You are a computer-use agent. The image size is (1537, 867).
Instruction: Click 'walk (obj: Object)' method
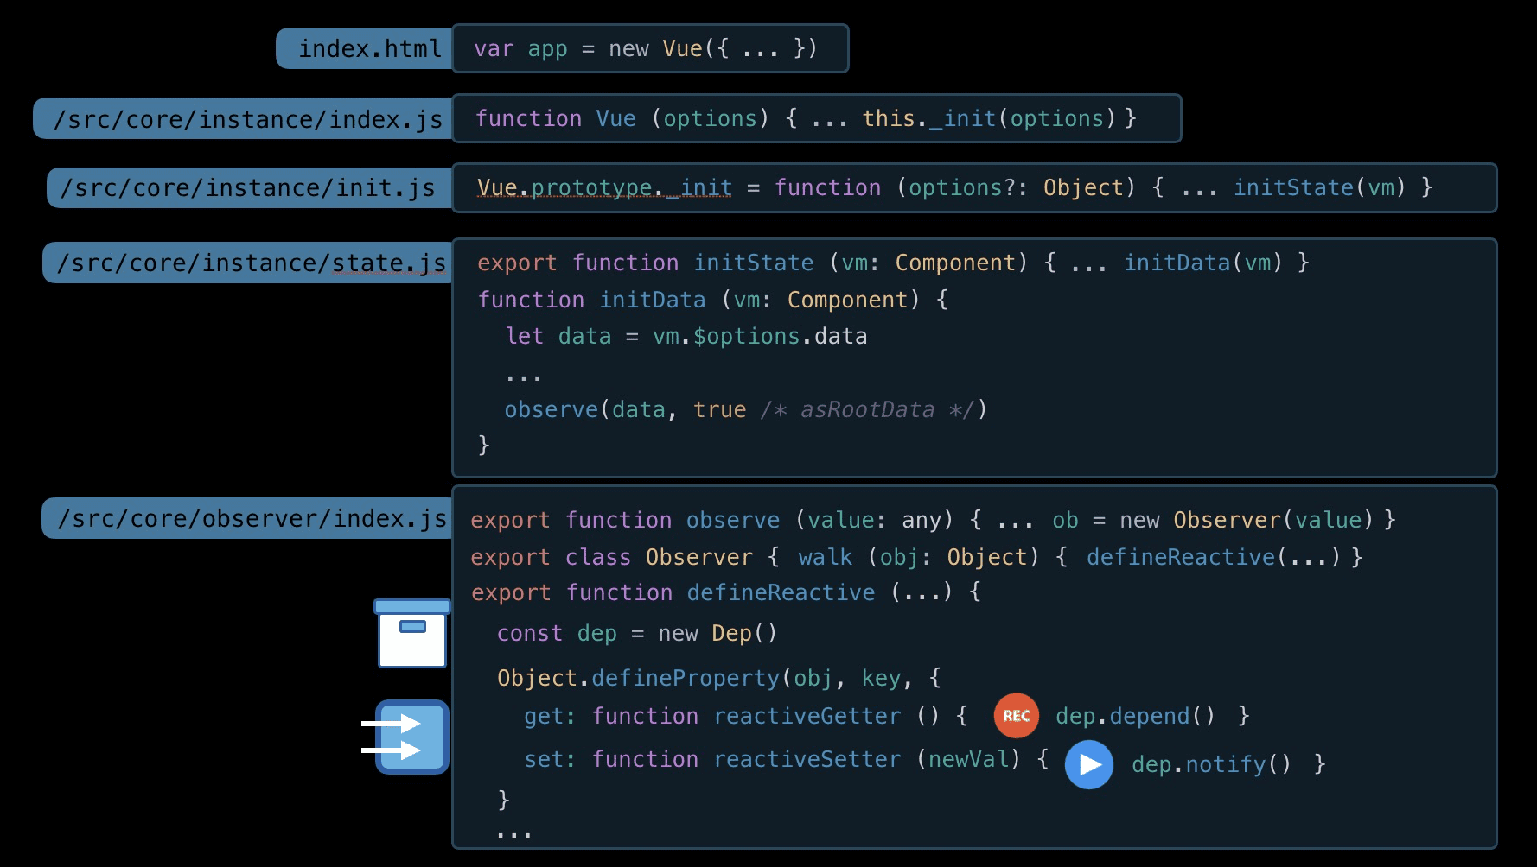919,557
